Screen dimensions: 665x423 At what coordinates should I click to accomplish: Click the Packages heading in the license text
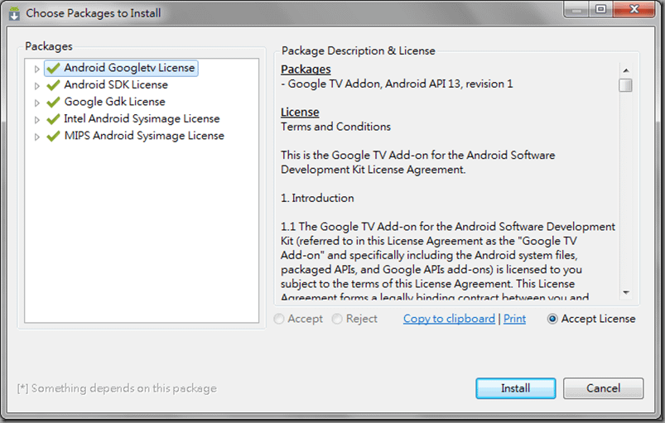point(306,69)
